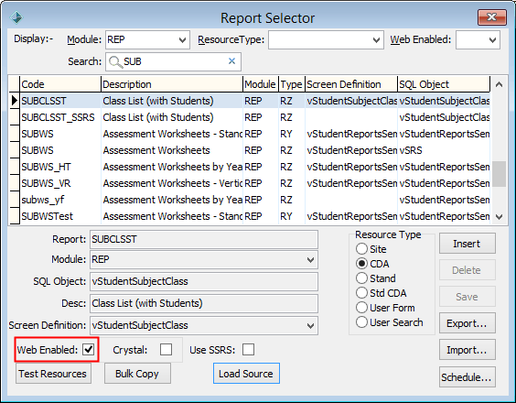Screen dimensions: 516x403
Task: Sort by the Code column header
Action: [60, 84]
